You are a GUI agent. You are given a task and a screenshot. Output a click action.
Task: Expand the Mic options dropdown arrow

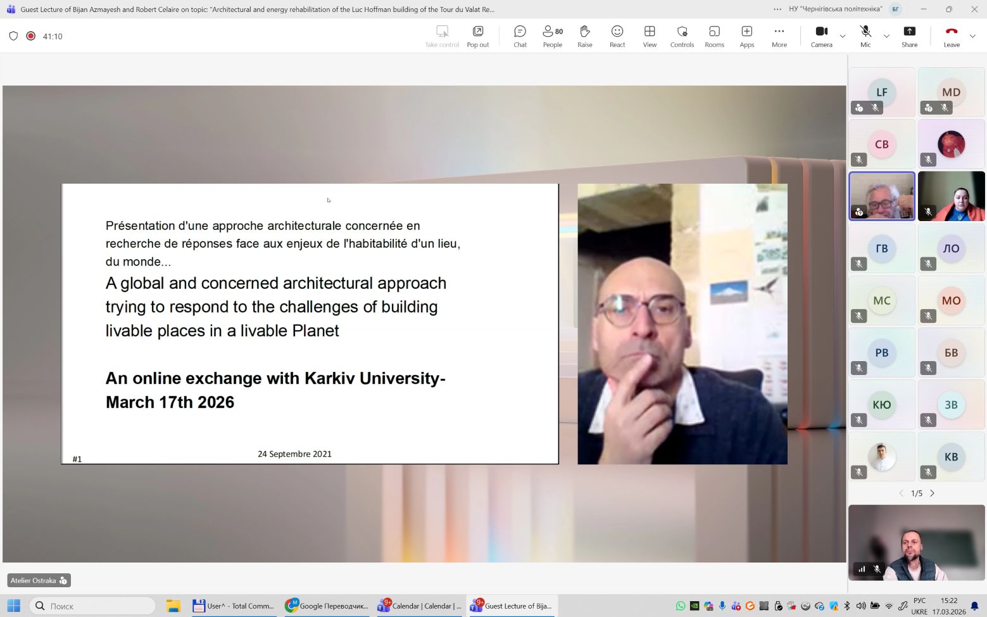(x=886, y=36)
